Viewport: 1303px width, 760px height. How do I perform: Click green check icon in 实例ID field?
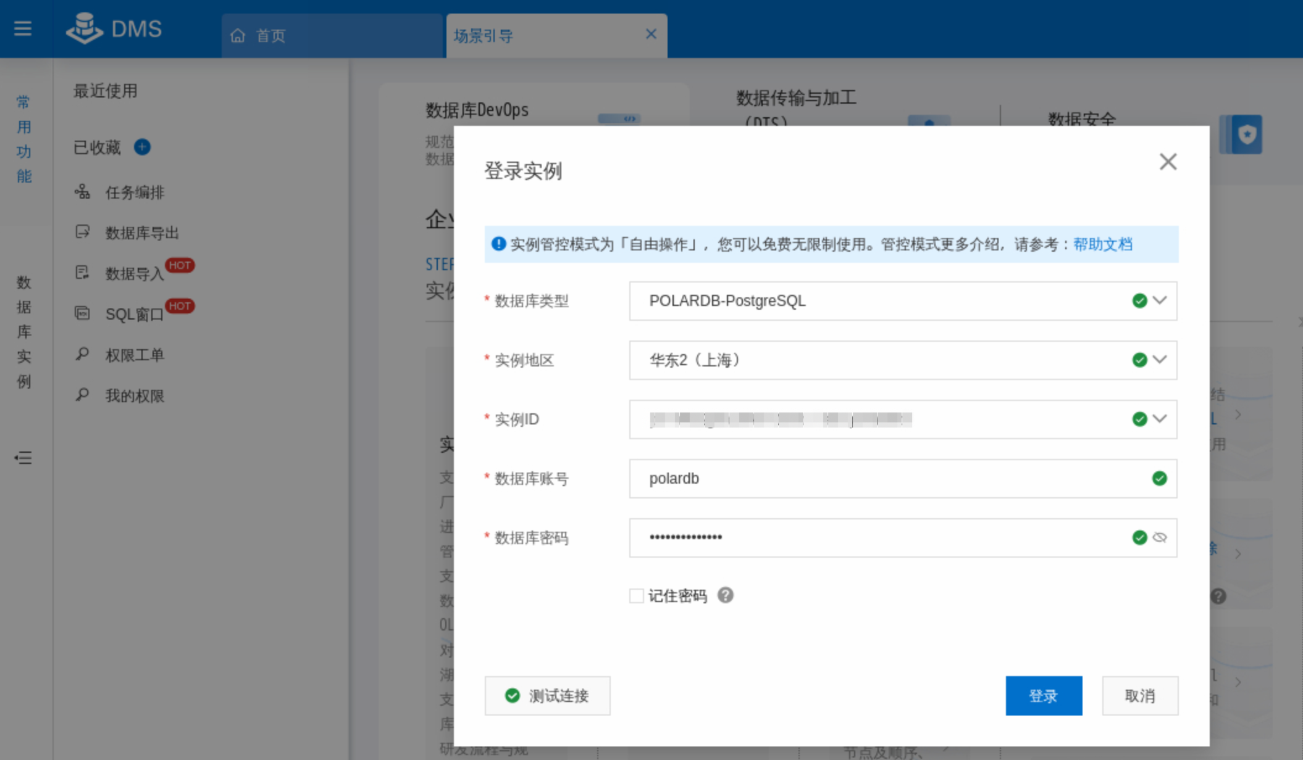(1140, 419)
